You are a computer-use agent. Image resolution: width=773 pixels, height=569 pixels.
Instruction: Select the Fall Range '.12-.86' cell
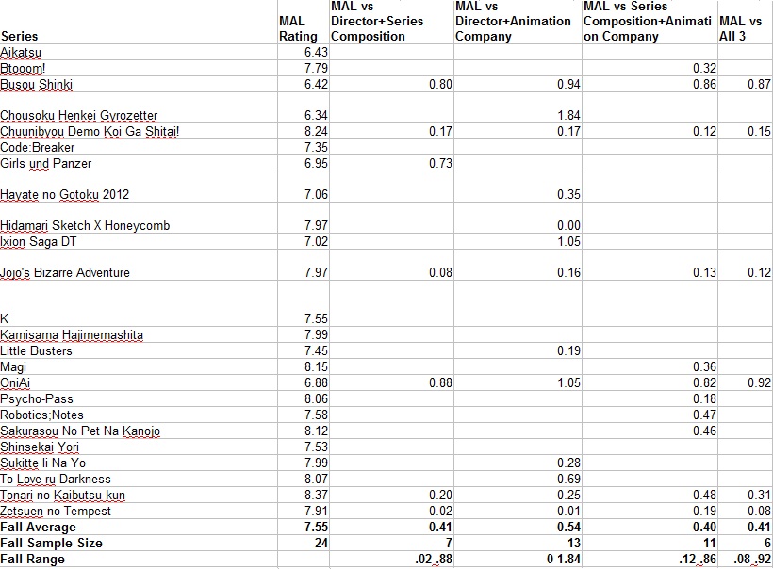(x=650, y=560)
